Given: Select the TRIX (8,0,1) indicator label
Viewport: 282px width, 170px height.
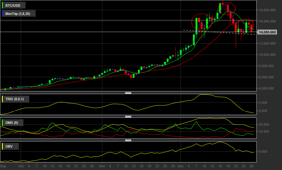Looking at the screenshot, I should coord(15,99).
